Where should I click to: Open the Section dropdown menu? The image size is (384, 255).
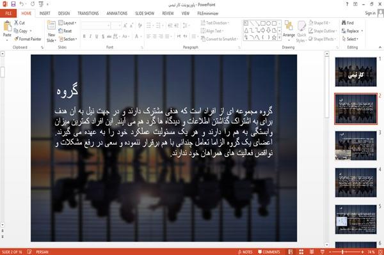[x=68, y=39]
